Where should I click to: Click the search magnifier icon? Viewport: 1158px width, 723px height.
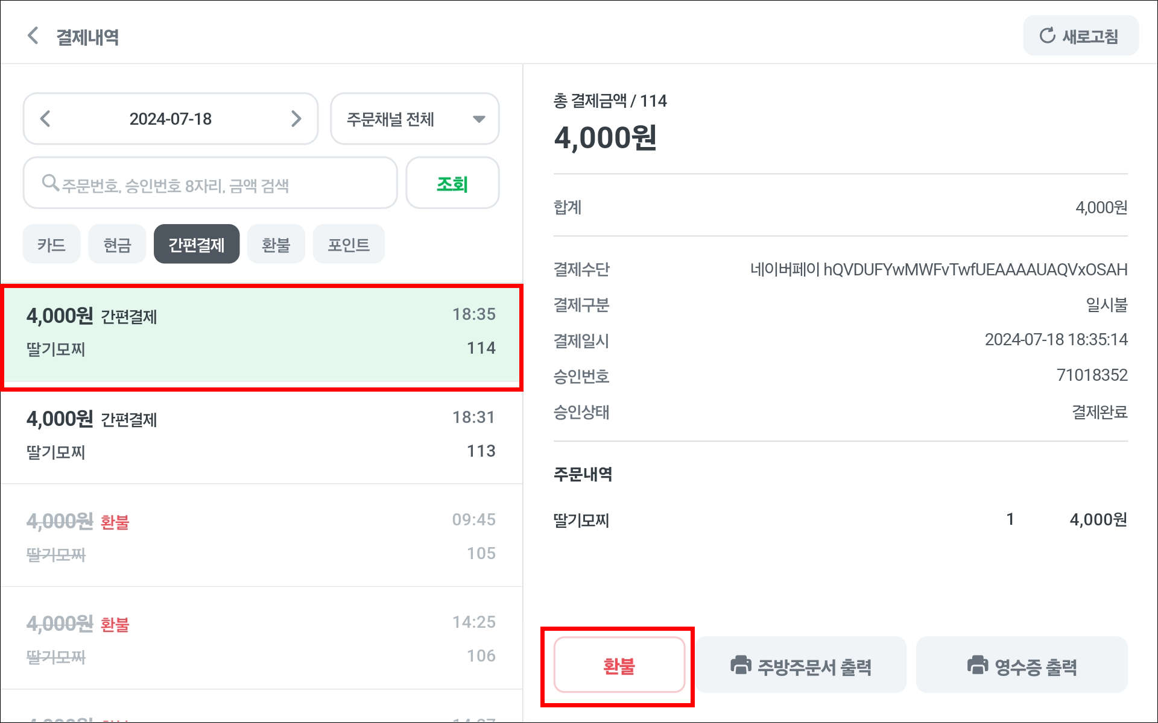tap(50, 183)
